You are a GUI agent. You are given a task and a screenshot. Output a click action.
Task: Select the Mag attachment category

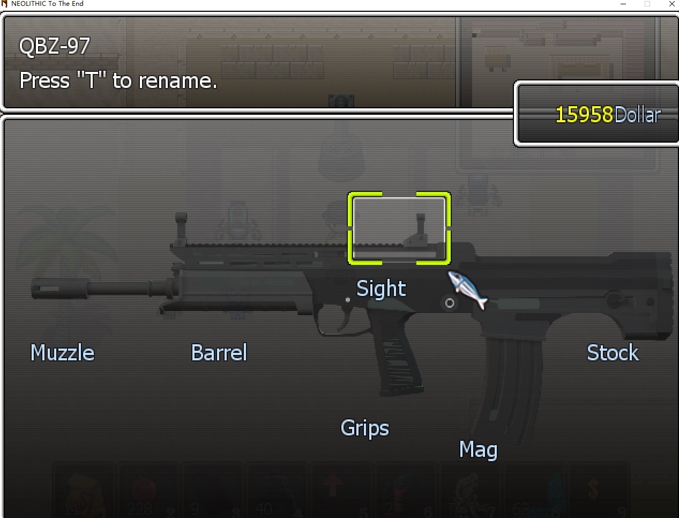tap(478, 450)
